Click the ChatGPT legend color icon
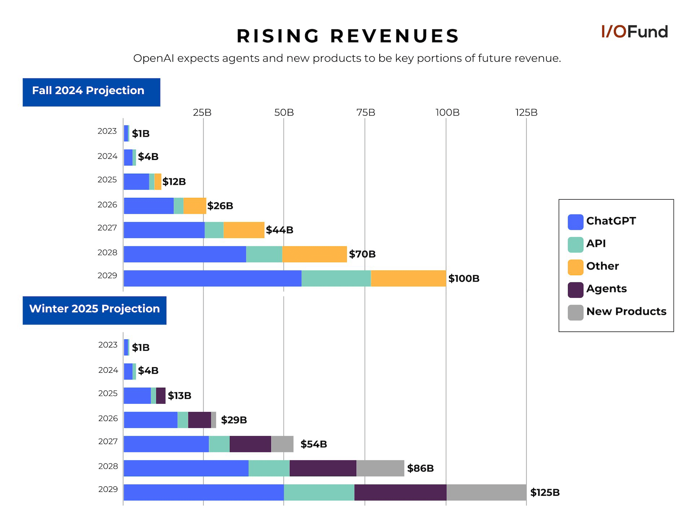This screenshot has width=693, height=520. click(575, 221)
